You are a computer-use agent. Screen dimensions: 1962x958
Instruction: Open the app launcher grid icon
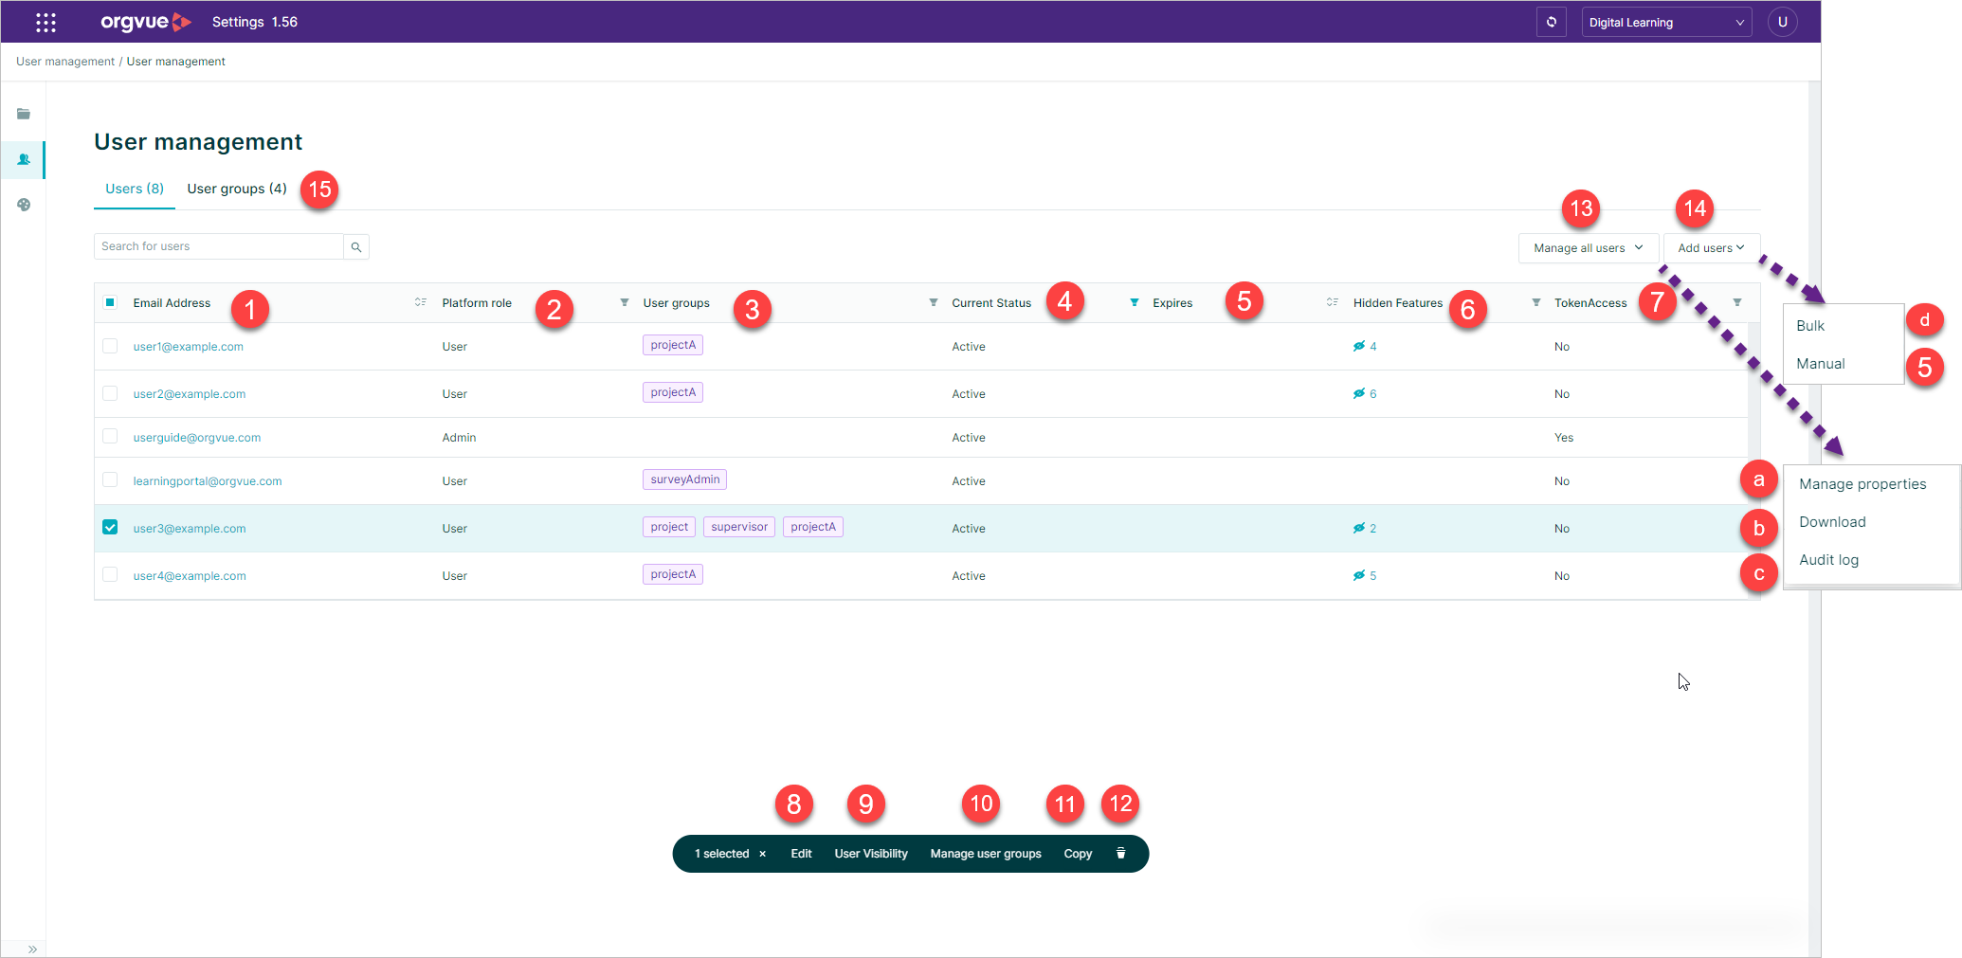click(x=45, y=22)
